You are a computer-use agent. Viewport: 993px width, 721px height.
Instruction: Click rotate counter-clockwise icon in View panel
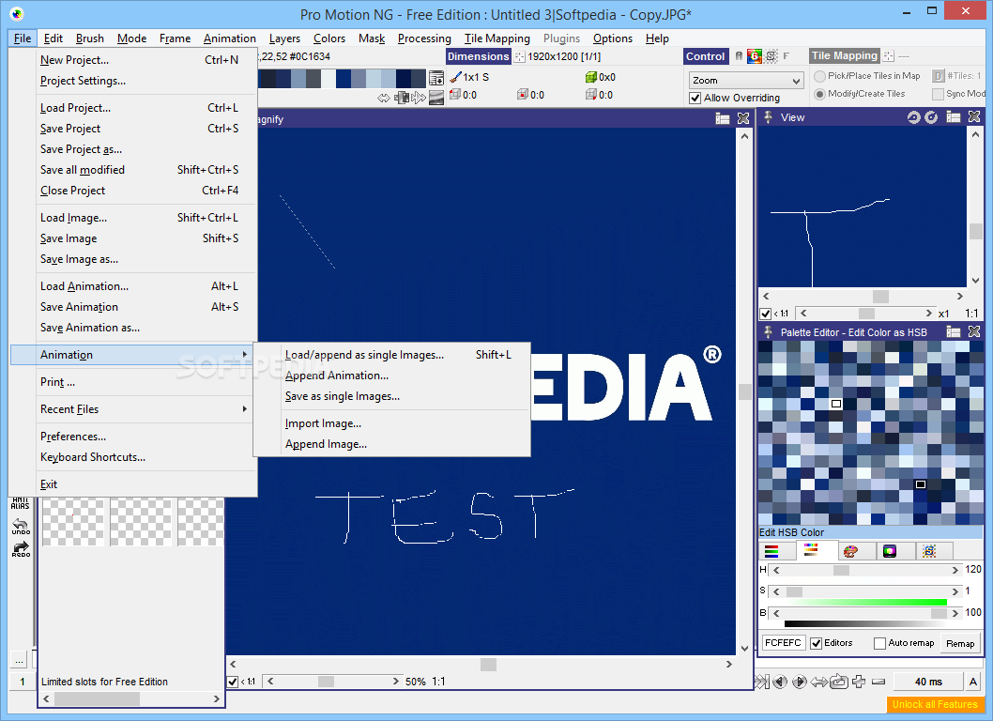[x=913, y=117]
